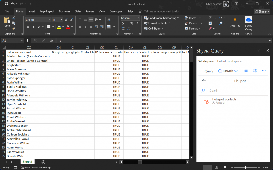Screen dimensions: 273x170
Task: Click the Increase Indent icon
Action: point(102,27)
